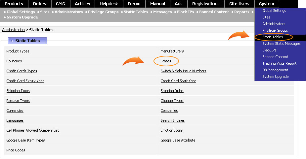The height and width of the screenshot is (159, 306).
Task: Select Privilege Groups in the gray submenu bar
Action: point(103,12)
